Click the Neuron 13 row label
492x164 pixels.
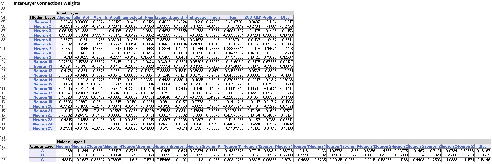tap(43, 75)
